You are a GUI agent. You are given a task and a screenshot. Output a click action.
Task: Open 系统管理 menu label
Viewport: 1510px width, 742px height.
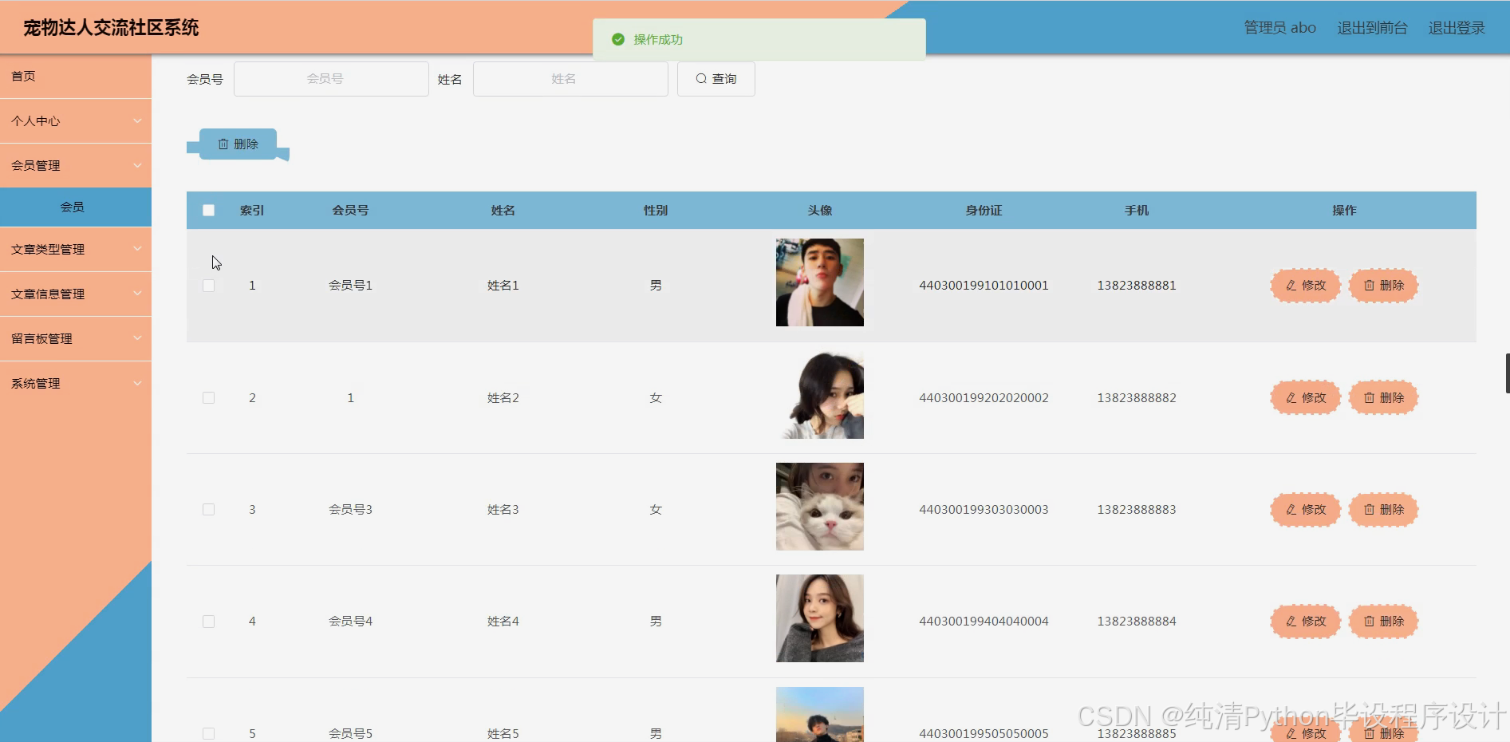(x=36, y=384)
